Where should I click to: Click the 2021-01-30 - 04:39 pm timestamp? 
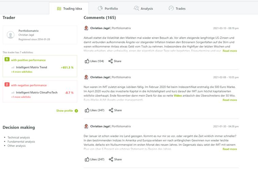point(226,126)
